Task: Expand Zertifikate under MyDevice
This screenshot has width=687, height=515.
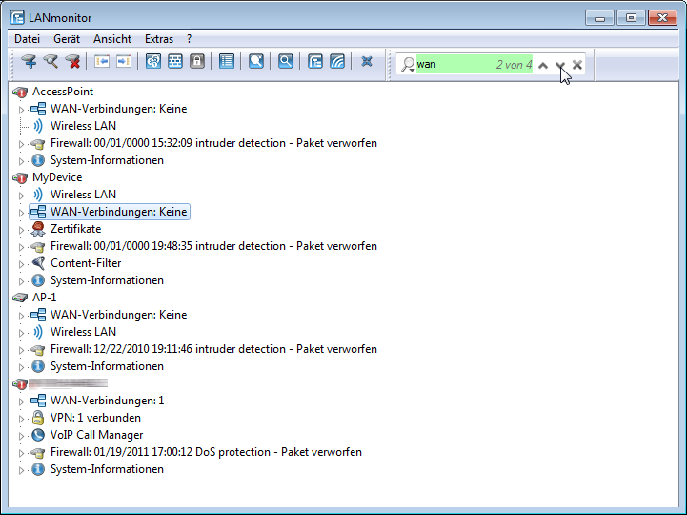Action: [21, 230]
